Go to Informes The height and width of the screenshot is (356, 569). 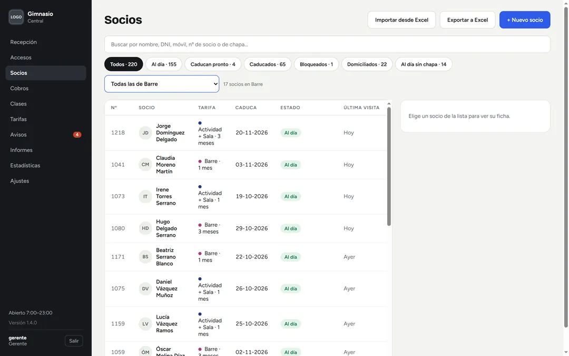point(46,150)
